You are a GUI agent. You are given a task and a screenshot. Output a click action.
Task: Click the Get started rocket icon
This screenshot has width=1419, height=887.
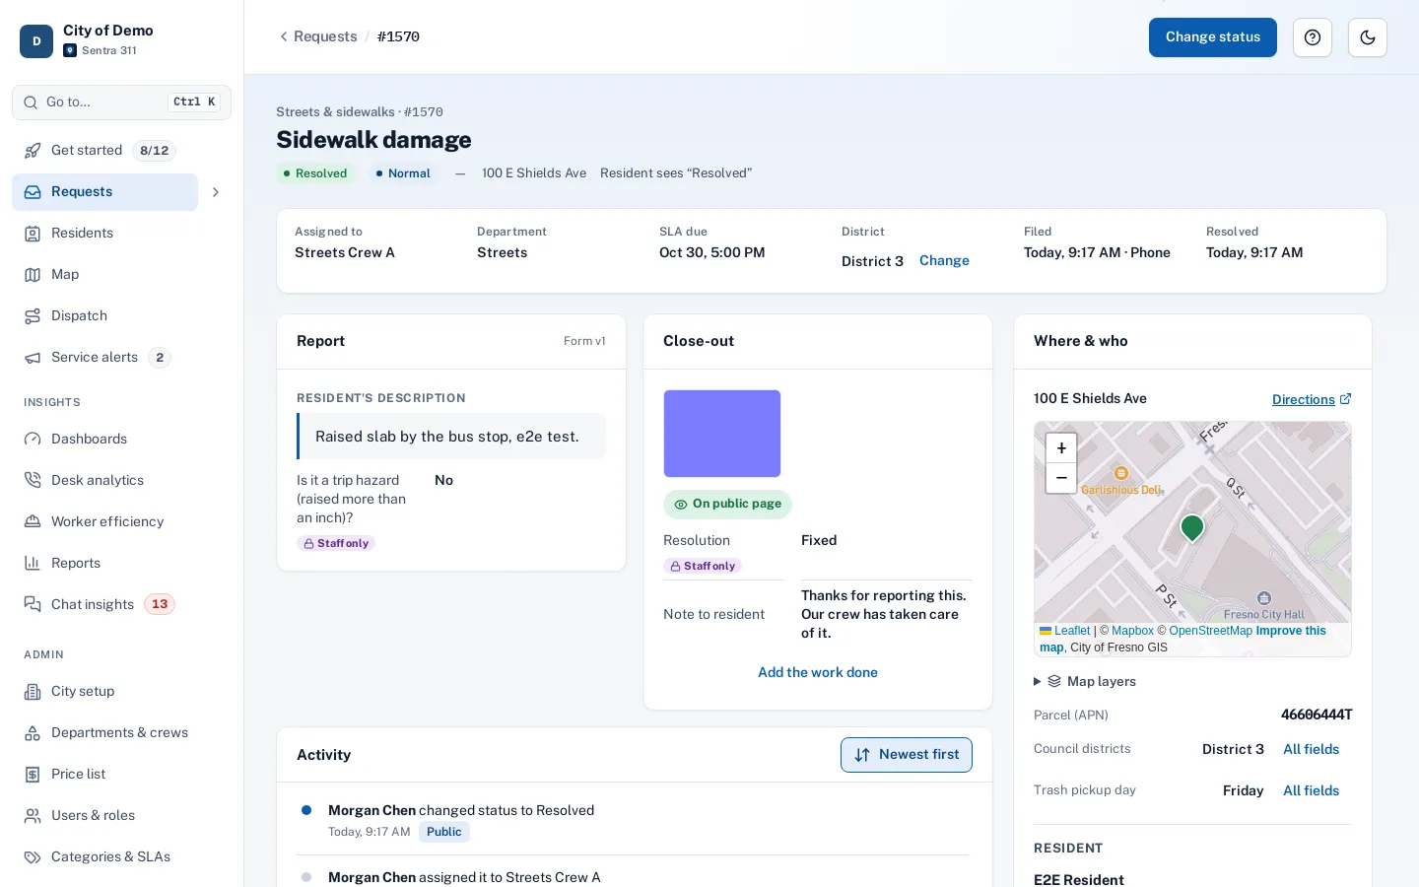click(x=33, y=151)
